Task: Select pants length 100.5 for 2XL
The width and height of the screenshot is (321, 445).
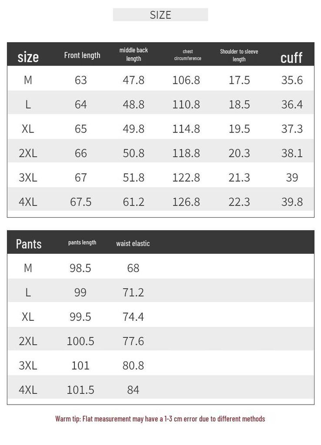Action: 80,341
